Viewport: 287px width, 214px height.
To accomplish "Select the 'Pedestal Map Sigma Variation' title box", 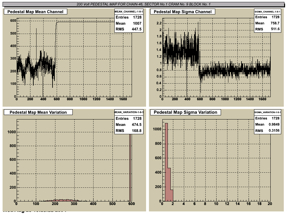I will tap(185, 112).
